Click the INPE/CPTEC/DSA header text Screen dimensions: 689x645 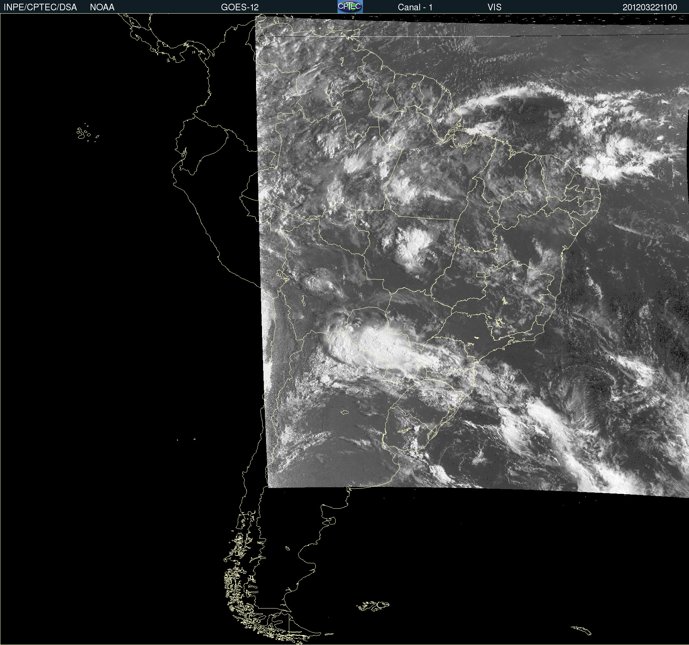(40, 7)
